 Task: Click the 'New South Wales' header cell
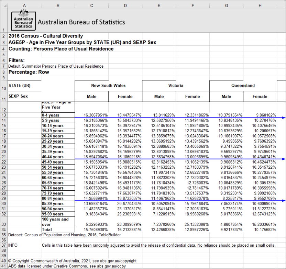click(x=108, y=86)
